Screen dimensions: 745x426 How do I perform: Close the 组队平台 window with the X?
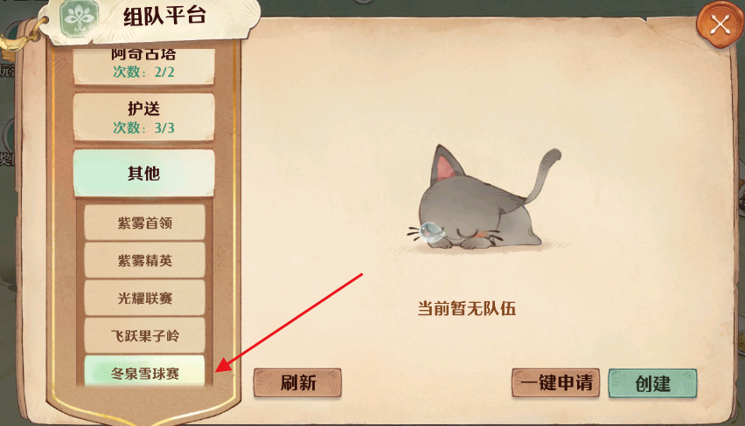tap(720, 24)
